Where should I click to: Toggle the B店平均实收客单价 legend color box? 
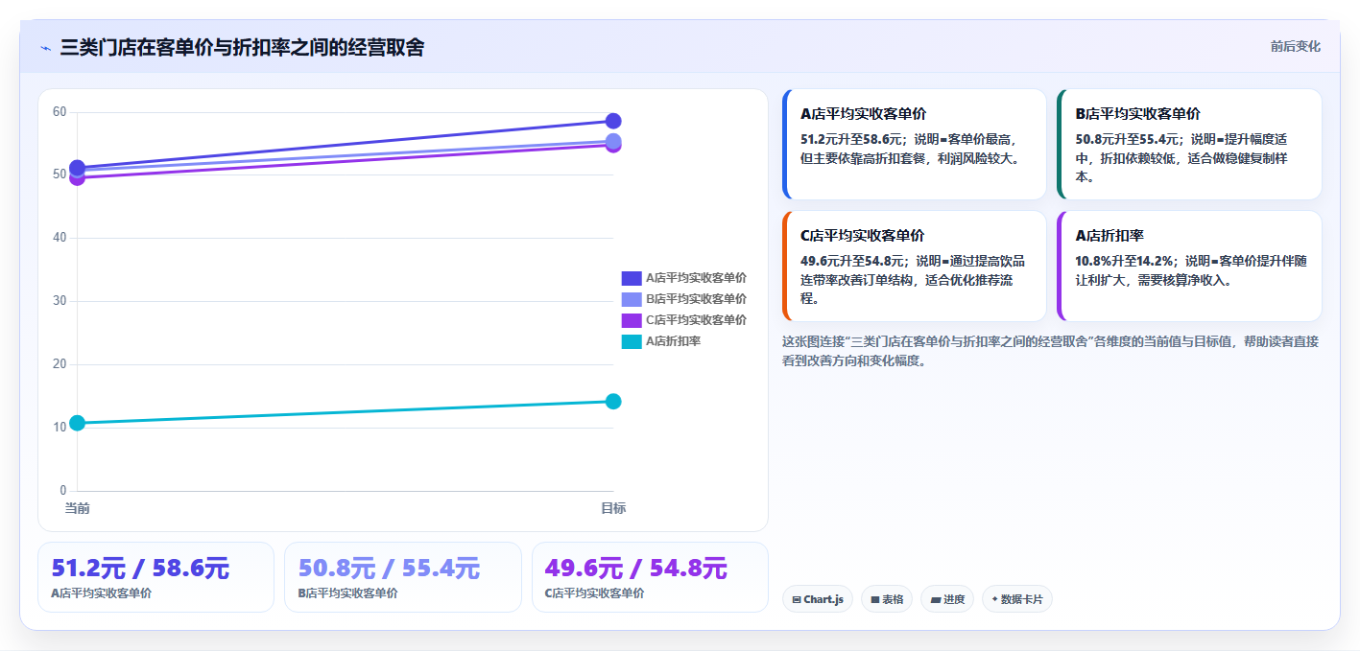click(x=632, y=299)
